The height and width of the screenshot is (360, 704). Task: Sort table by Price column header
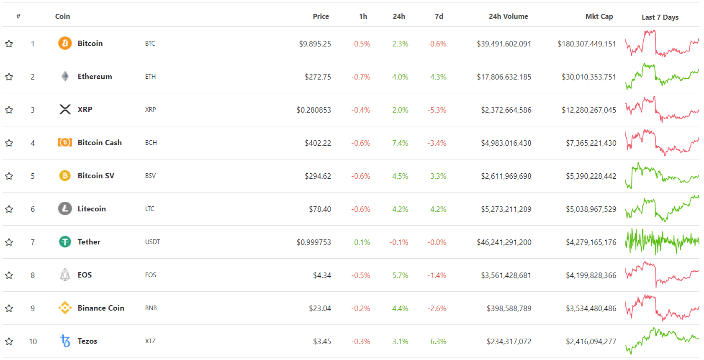point(321,16)
